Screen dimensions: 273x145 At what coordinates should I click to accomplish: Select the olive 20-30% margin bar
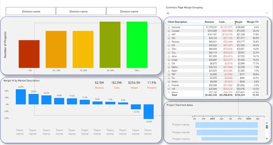pos(110,45)
